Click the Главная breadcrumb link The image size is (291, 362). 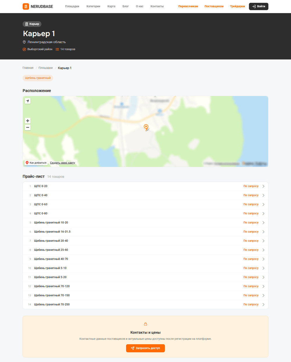(28, 68)
